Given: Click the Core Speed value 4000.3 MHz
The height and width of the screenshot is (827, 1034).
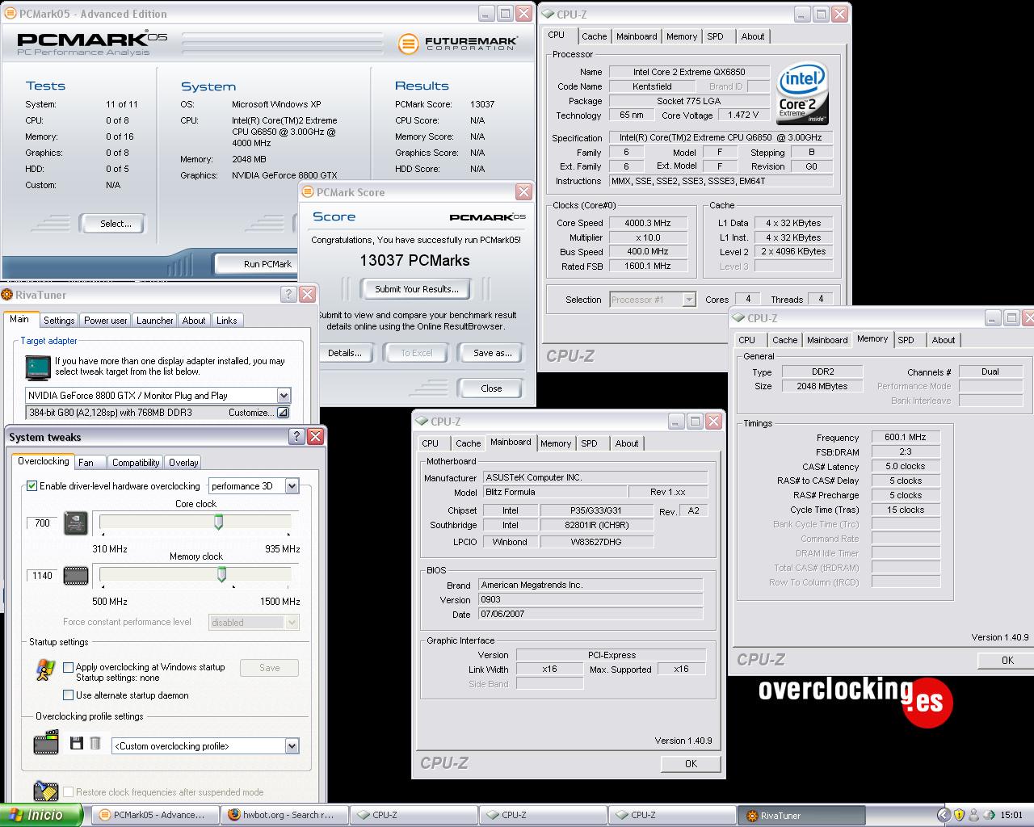Looking at the screenshot, I should (648, 223).
